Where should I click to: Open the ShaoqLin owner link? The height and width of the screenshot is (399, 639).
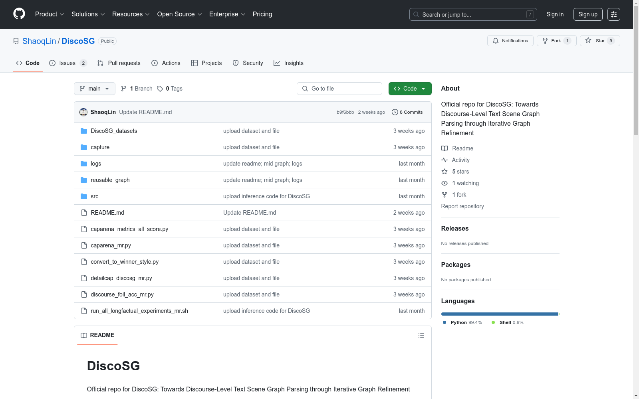click(x=39, y=41)
